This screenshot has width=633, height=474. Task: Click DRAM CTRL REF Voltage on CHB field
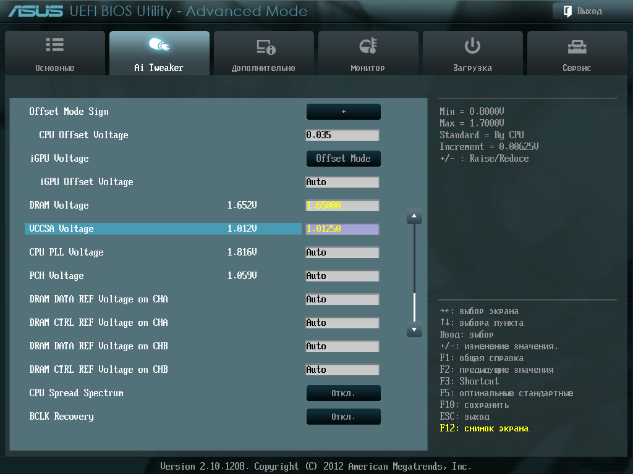[342, 369]
